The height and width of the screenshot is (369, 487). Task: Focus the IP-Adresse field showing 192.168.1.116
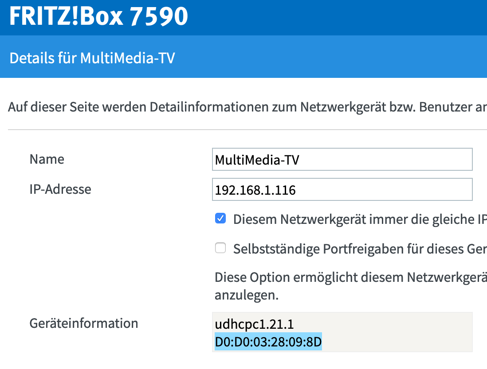coord(342,190)
